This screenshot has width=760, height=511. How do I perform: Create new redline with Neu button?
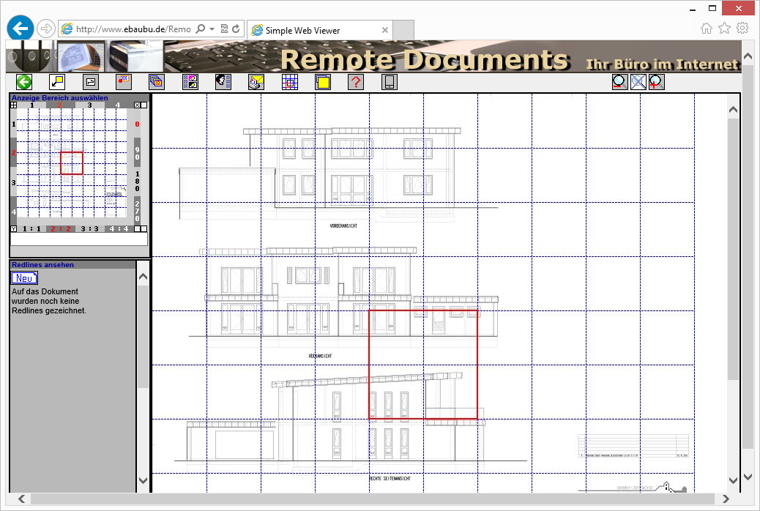[24, 278]
